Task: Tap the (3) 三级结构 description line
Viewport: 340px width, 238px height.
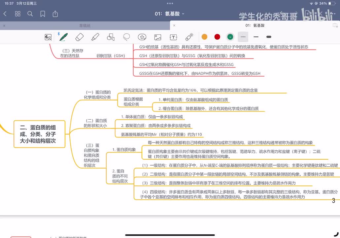Action: 219,183
